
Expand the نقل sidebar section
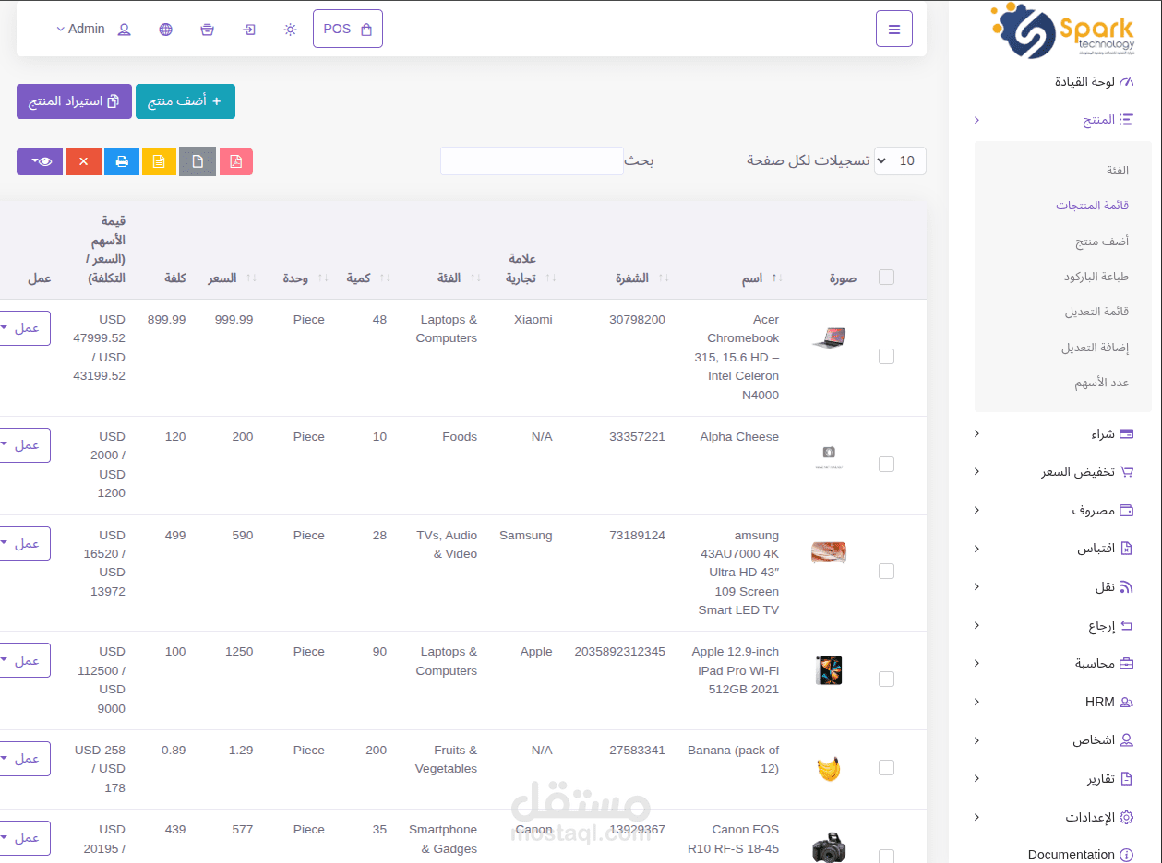click(1055, 587)
